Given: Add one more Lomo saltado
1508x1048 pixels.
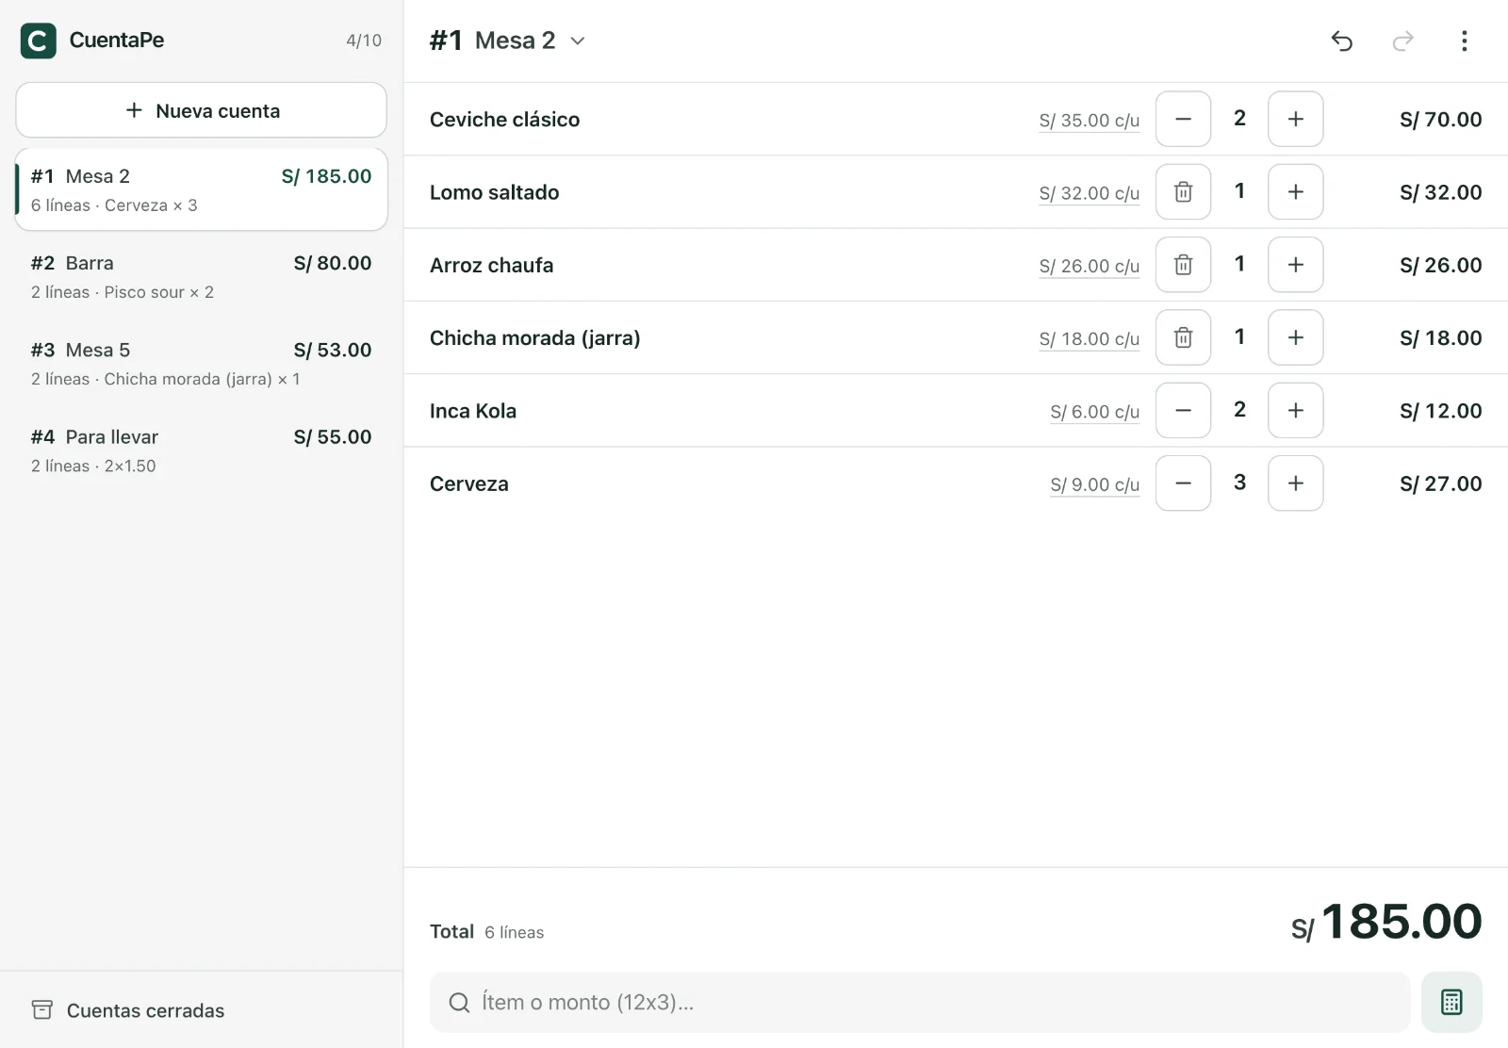Looking at the screenshot, I should pos(1295,191).
